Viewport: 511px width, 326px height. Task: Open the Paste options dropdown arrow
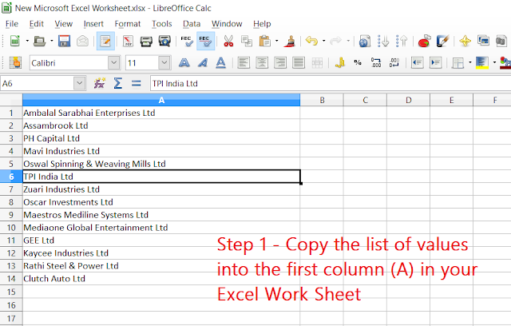pyautogui.click(x=277, y=41)
